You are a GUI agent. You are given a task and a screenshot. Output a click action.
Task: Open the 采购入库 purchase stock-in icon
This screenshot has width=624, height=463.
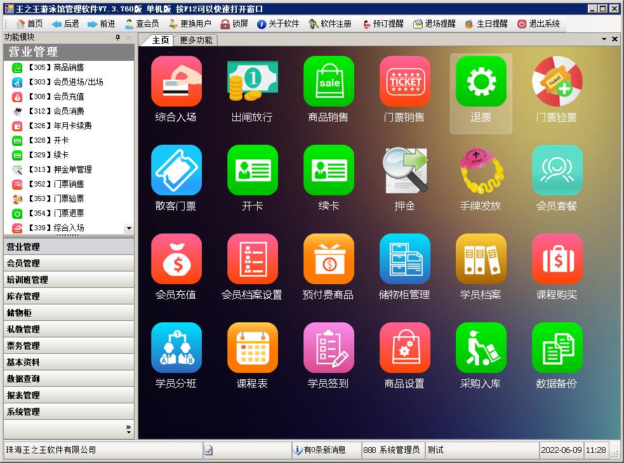pos(481,348)
